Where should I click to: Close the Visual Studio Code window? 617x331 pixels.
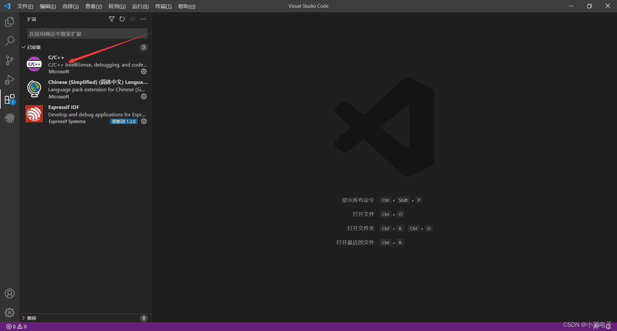coord(608,6)
